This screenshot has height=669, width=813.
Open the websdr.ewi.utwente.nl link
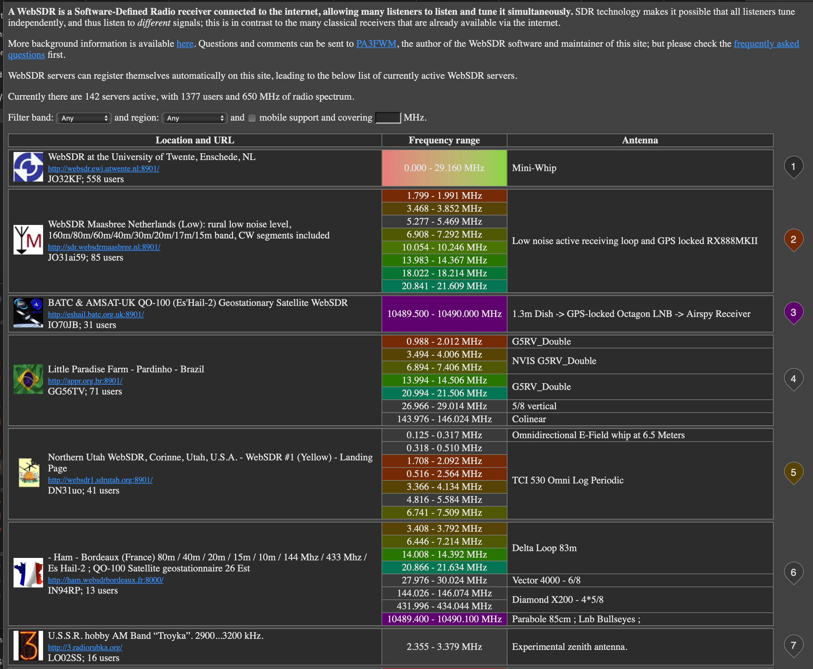pos(104,168)
